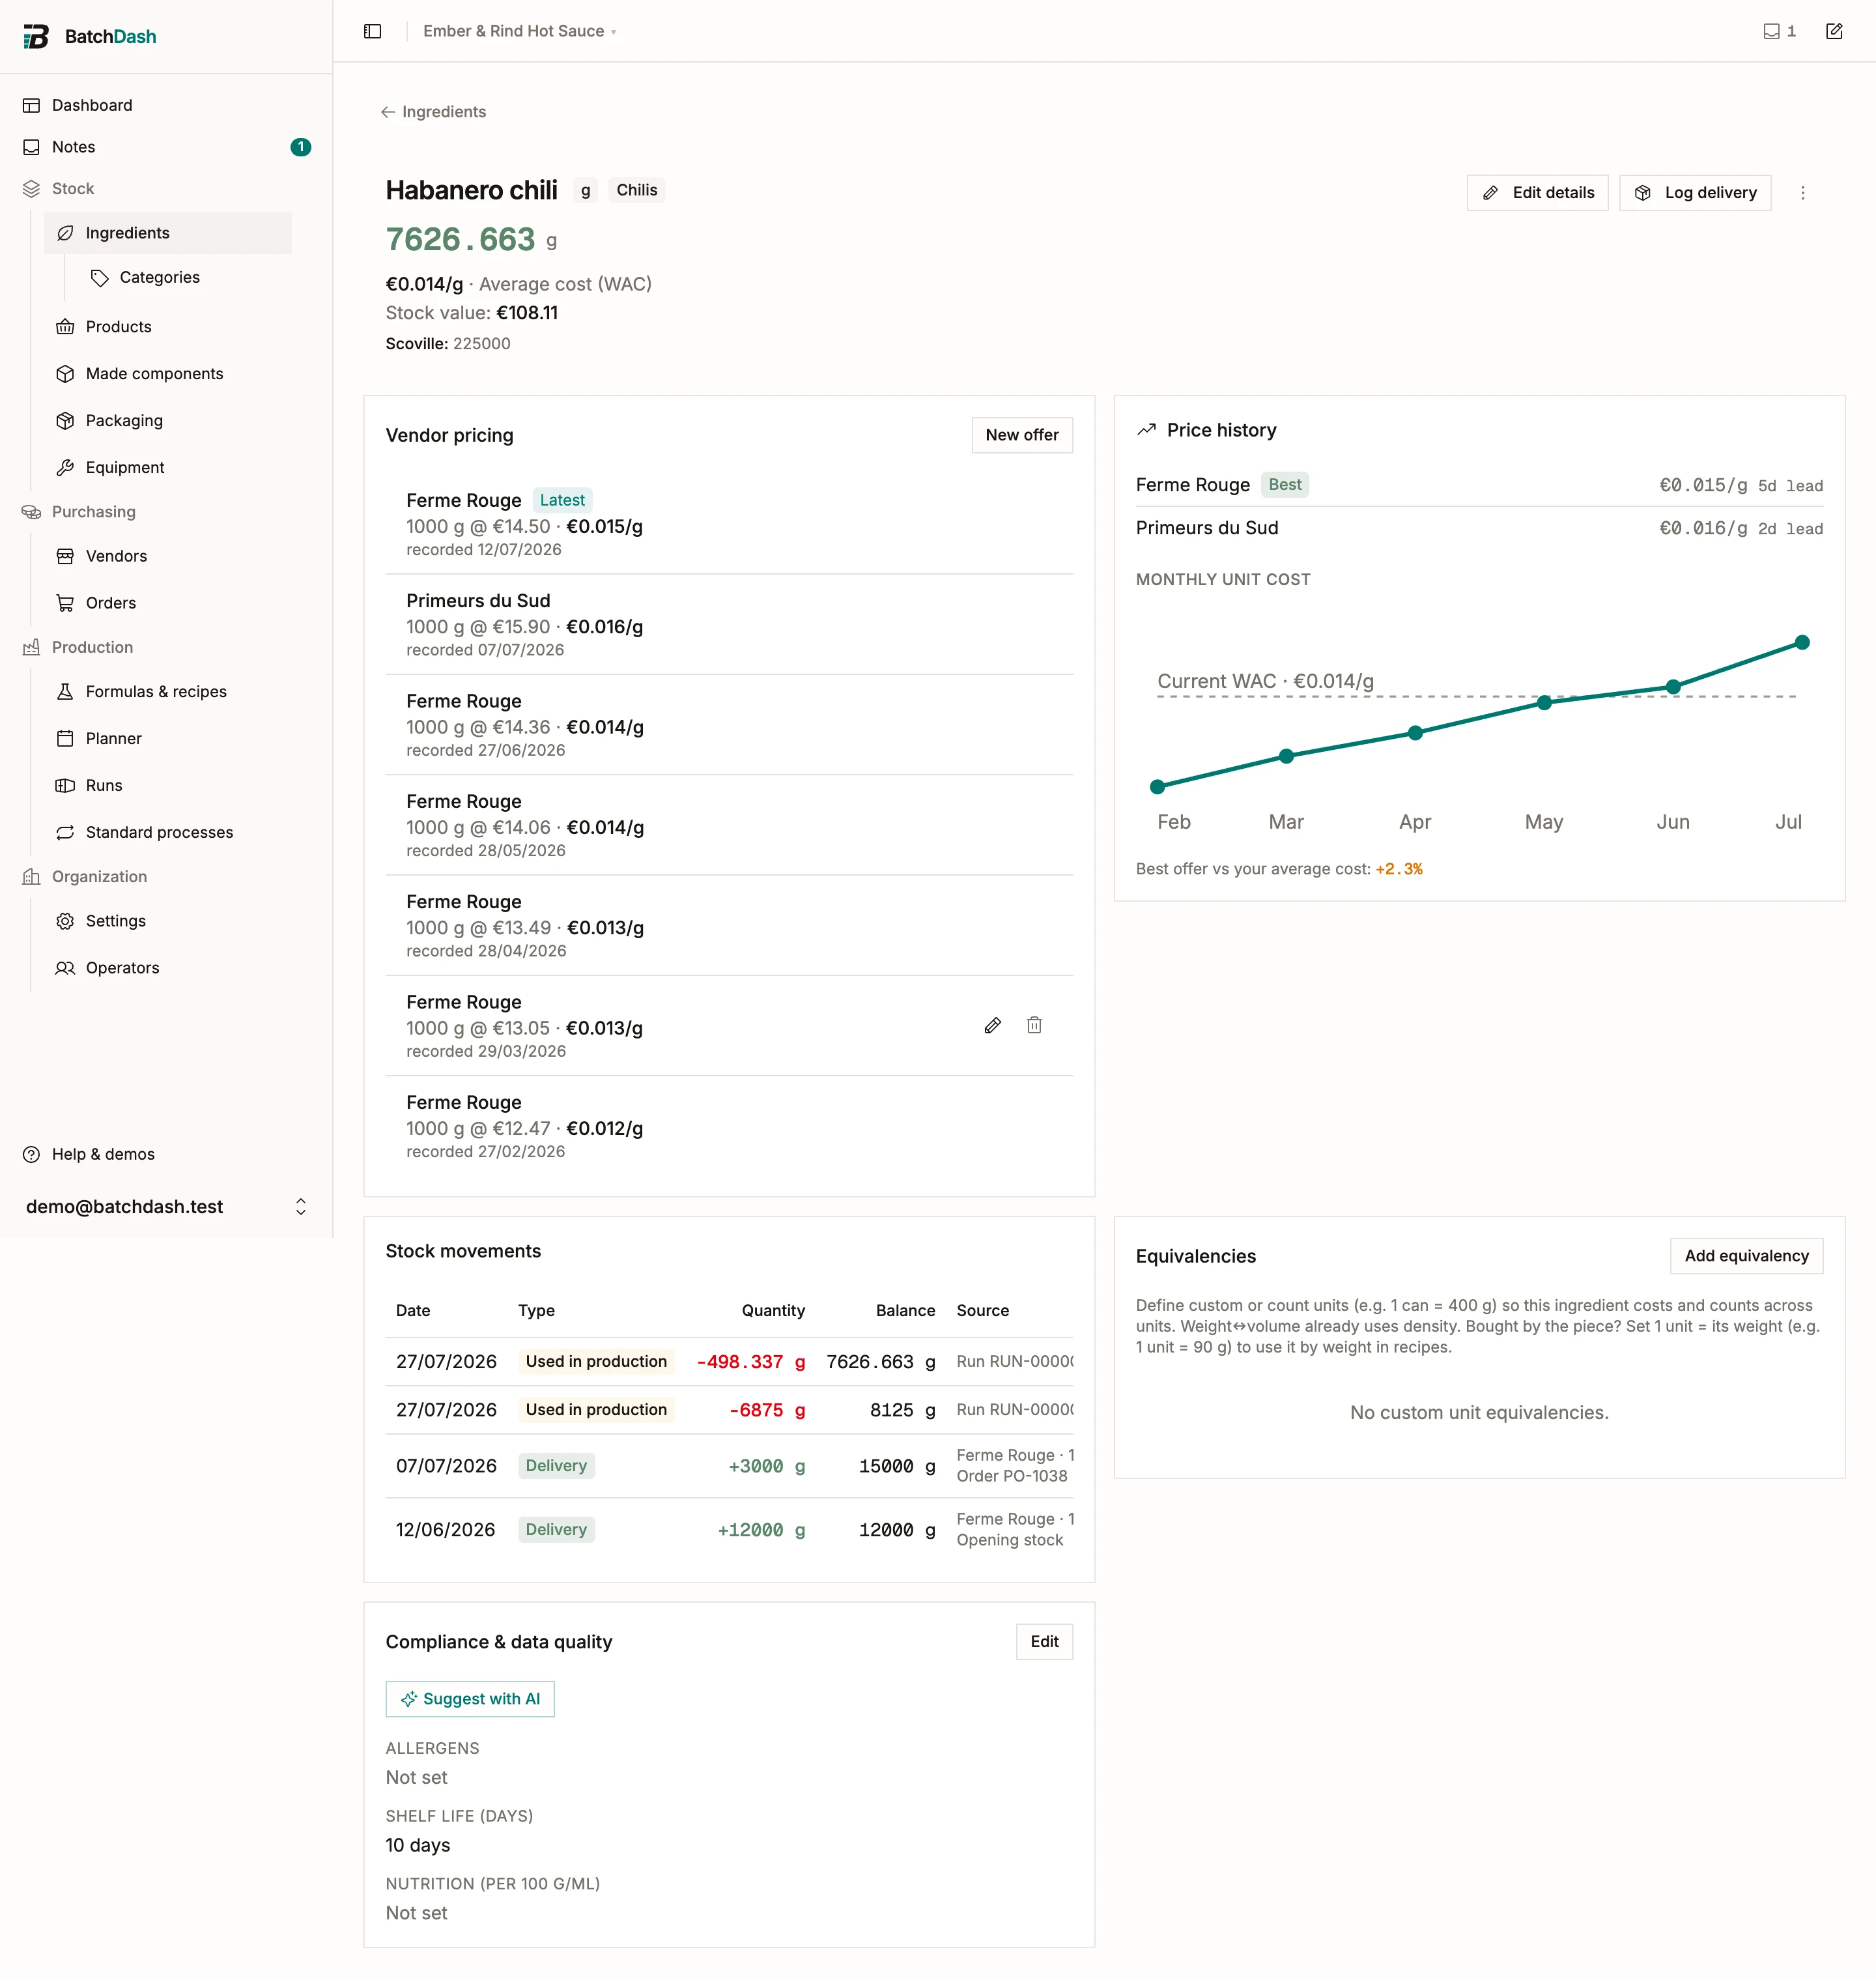Image resolution: width=1876 pixels, height=1978 pixels.
Task: Click Suggest with AI
Action: (470, 1699)
